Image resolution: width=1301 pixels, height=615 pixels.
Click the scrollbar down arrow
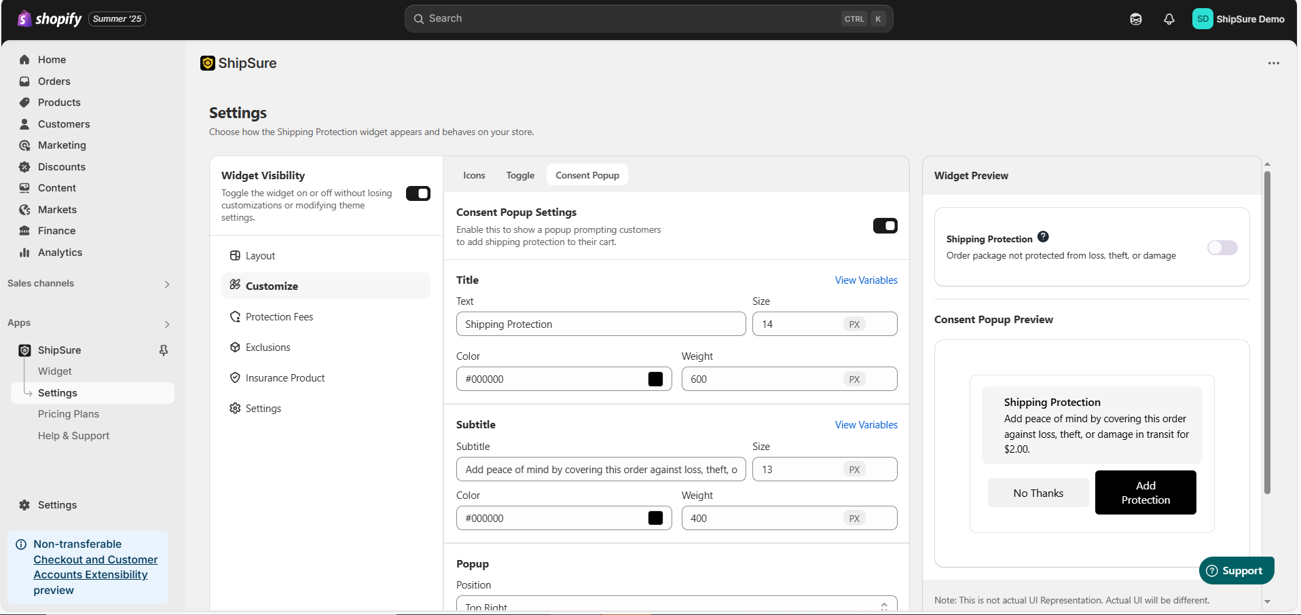(x=1267, y=601)
